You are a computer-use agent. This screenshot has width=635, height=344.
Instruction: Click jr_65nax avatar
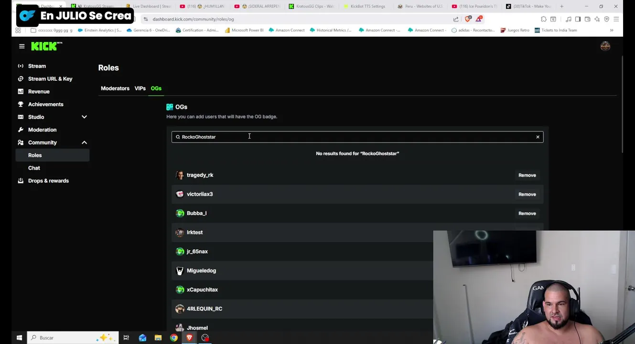pyautogui.click(x=180, y=252)
